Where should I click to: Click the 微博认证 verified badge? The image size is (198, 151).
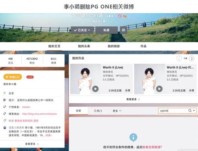tap(13, 77)
